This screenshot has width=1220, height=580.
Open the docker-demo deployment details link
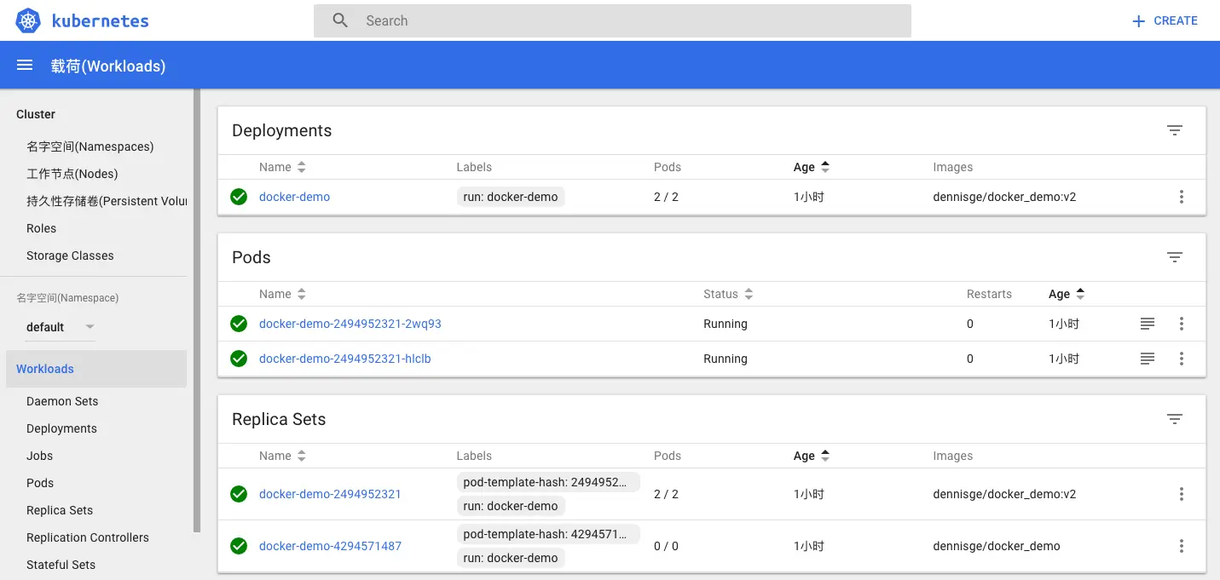pyautogui.click(x=294, y=197)
